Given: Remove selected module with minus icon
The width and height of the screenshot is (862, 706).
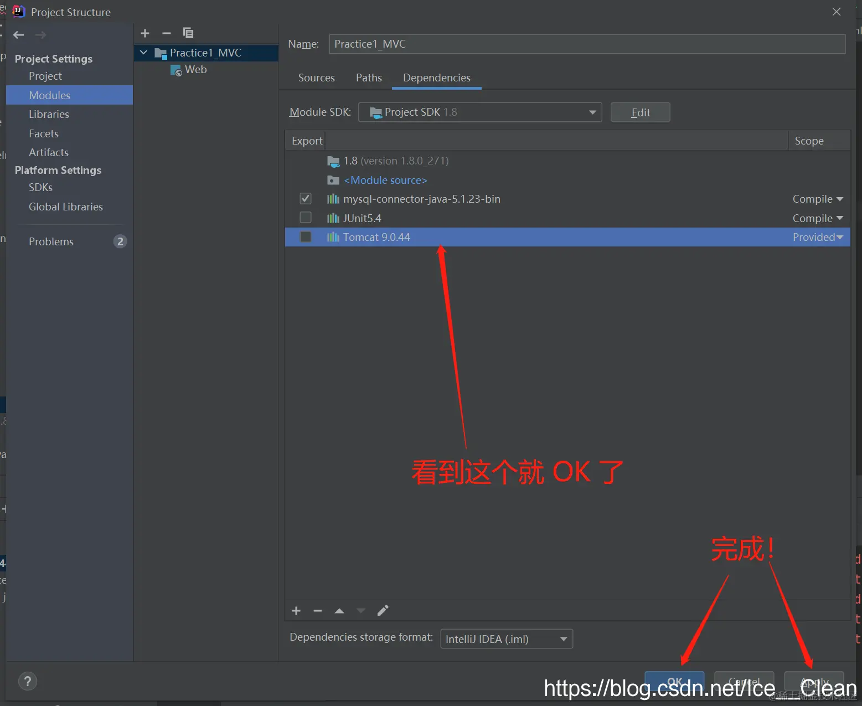Looking at the screenshot, I should click(167, 33).
